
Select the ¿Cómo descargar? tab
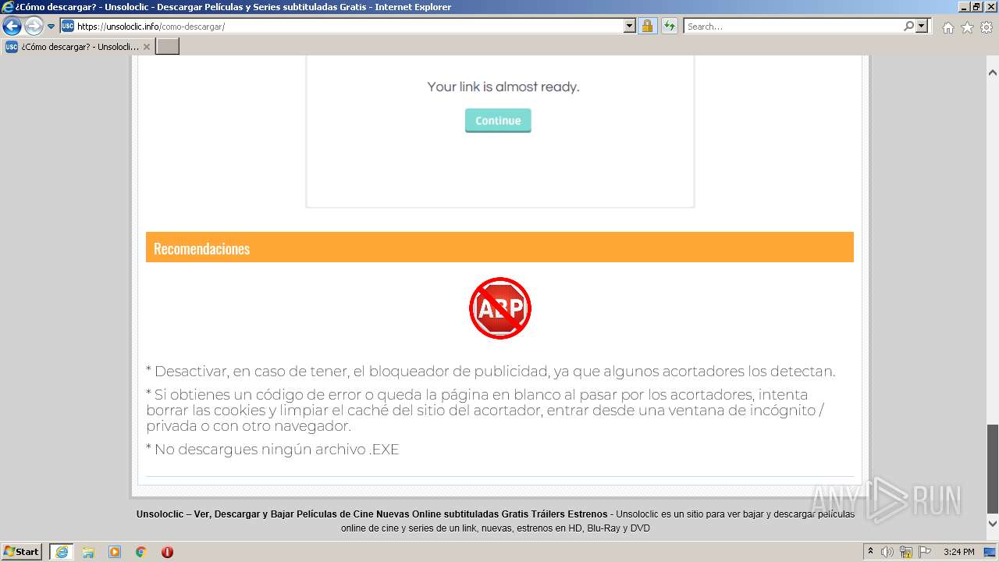pos(76,47)
